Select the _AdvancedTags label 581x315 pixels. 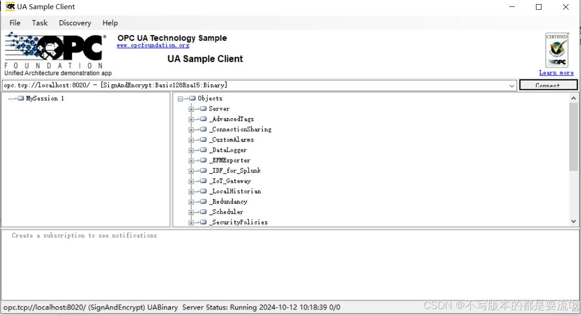pos(231,119)
